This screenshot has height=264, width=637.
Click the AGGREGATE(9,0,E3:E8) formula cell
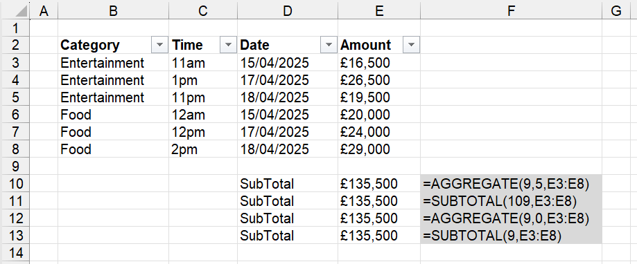click(511, 218)
